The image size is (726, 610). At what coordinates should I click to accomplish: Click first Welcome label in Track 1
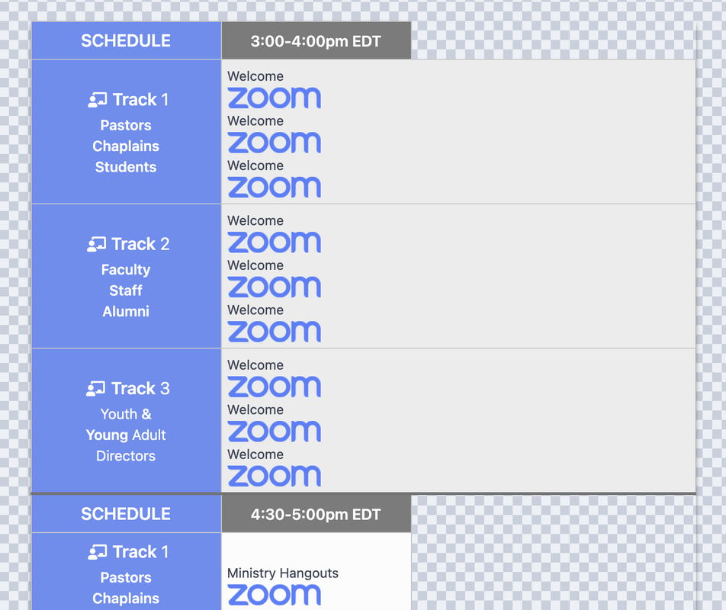(x=255, y=76)
